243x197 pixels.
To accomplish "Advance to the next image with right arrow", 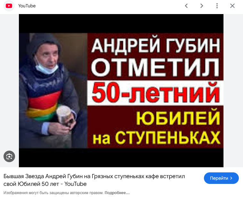I will click(x=202, y=6).
